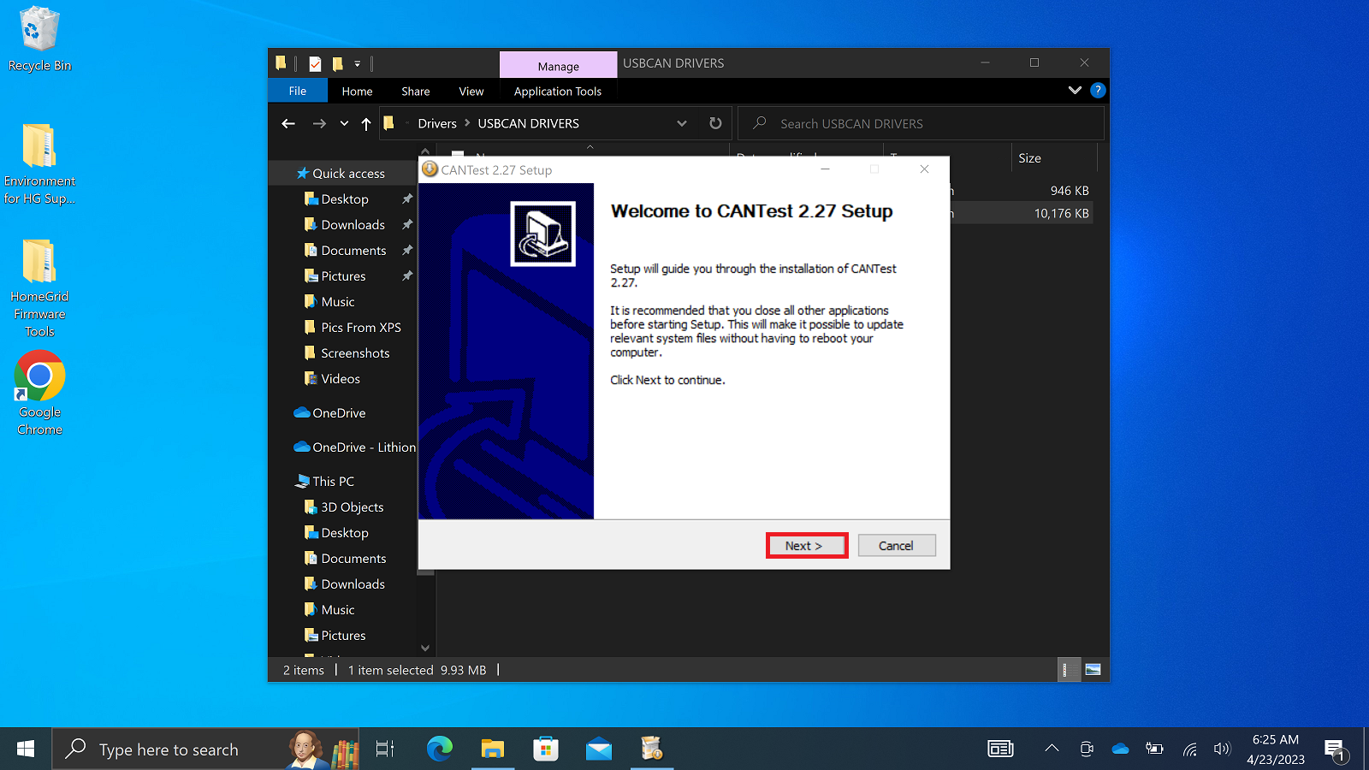Image resolution: width=1369 pixels, height=770 pixels.
Task: Open network Wi-Fi tray icon
Action: pyautogui.click(x=1189, y=749)
